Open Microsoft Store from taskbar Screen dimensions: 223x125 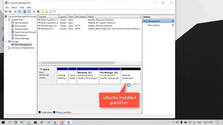35,122
